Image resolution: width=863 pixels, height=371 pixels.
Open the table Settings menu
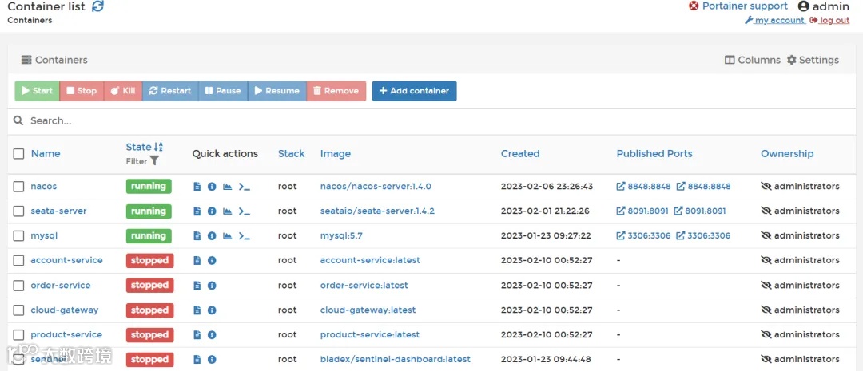[813, 60]
